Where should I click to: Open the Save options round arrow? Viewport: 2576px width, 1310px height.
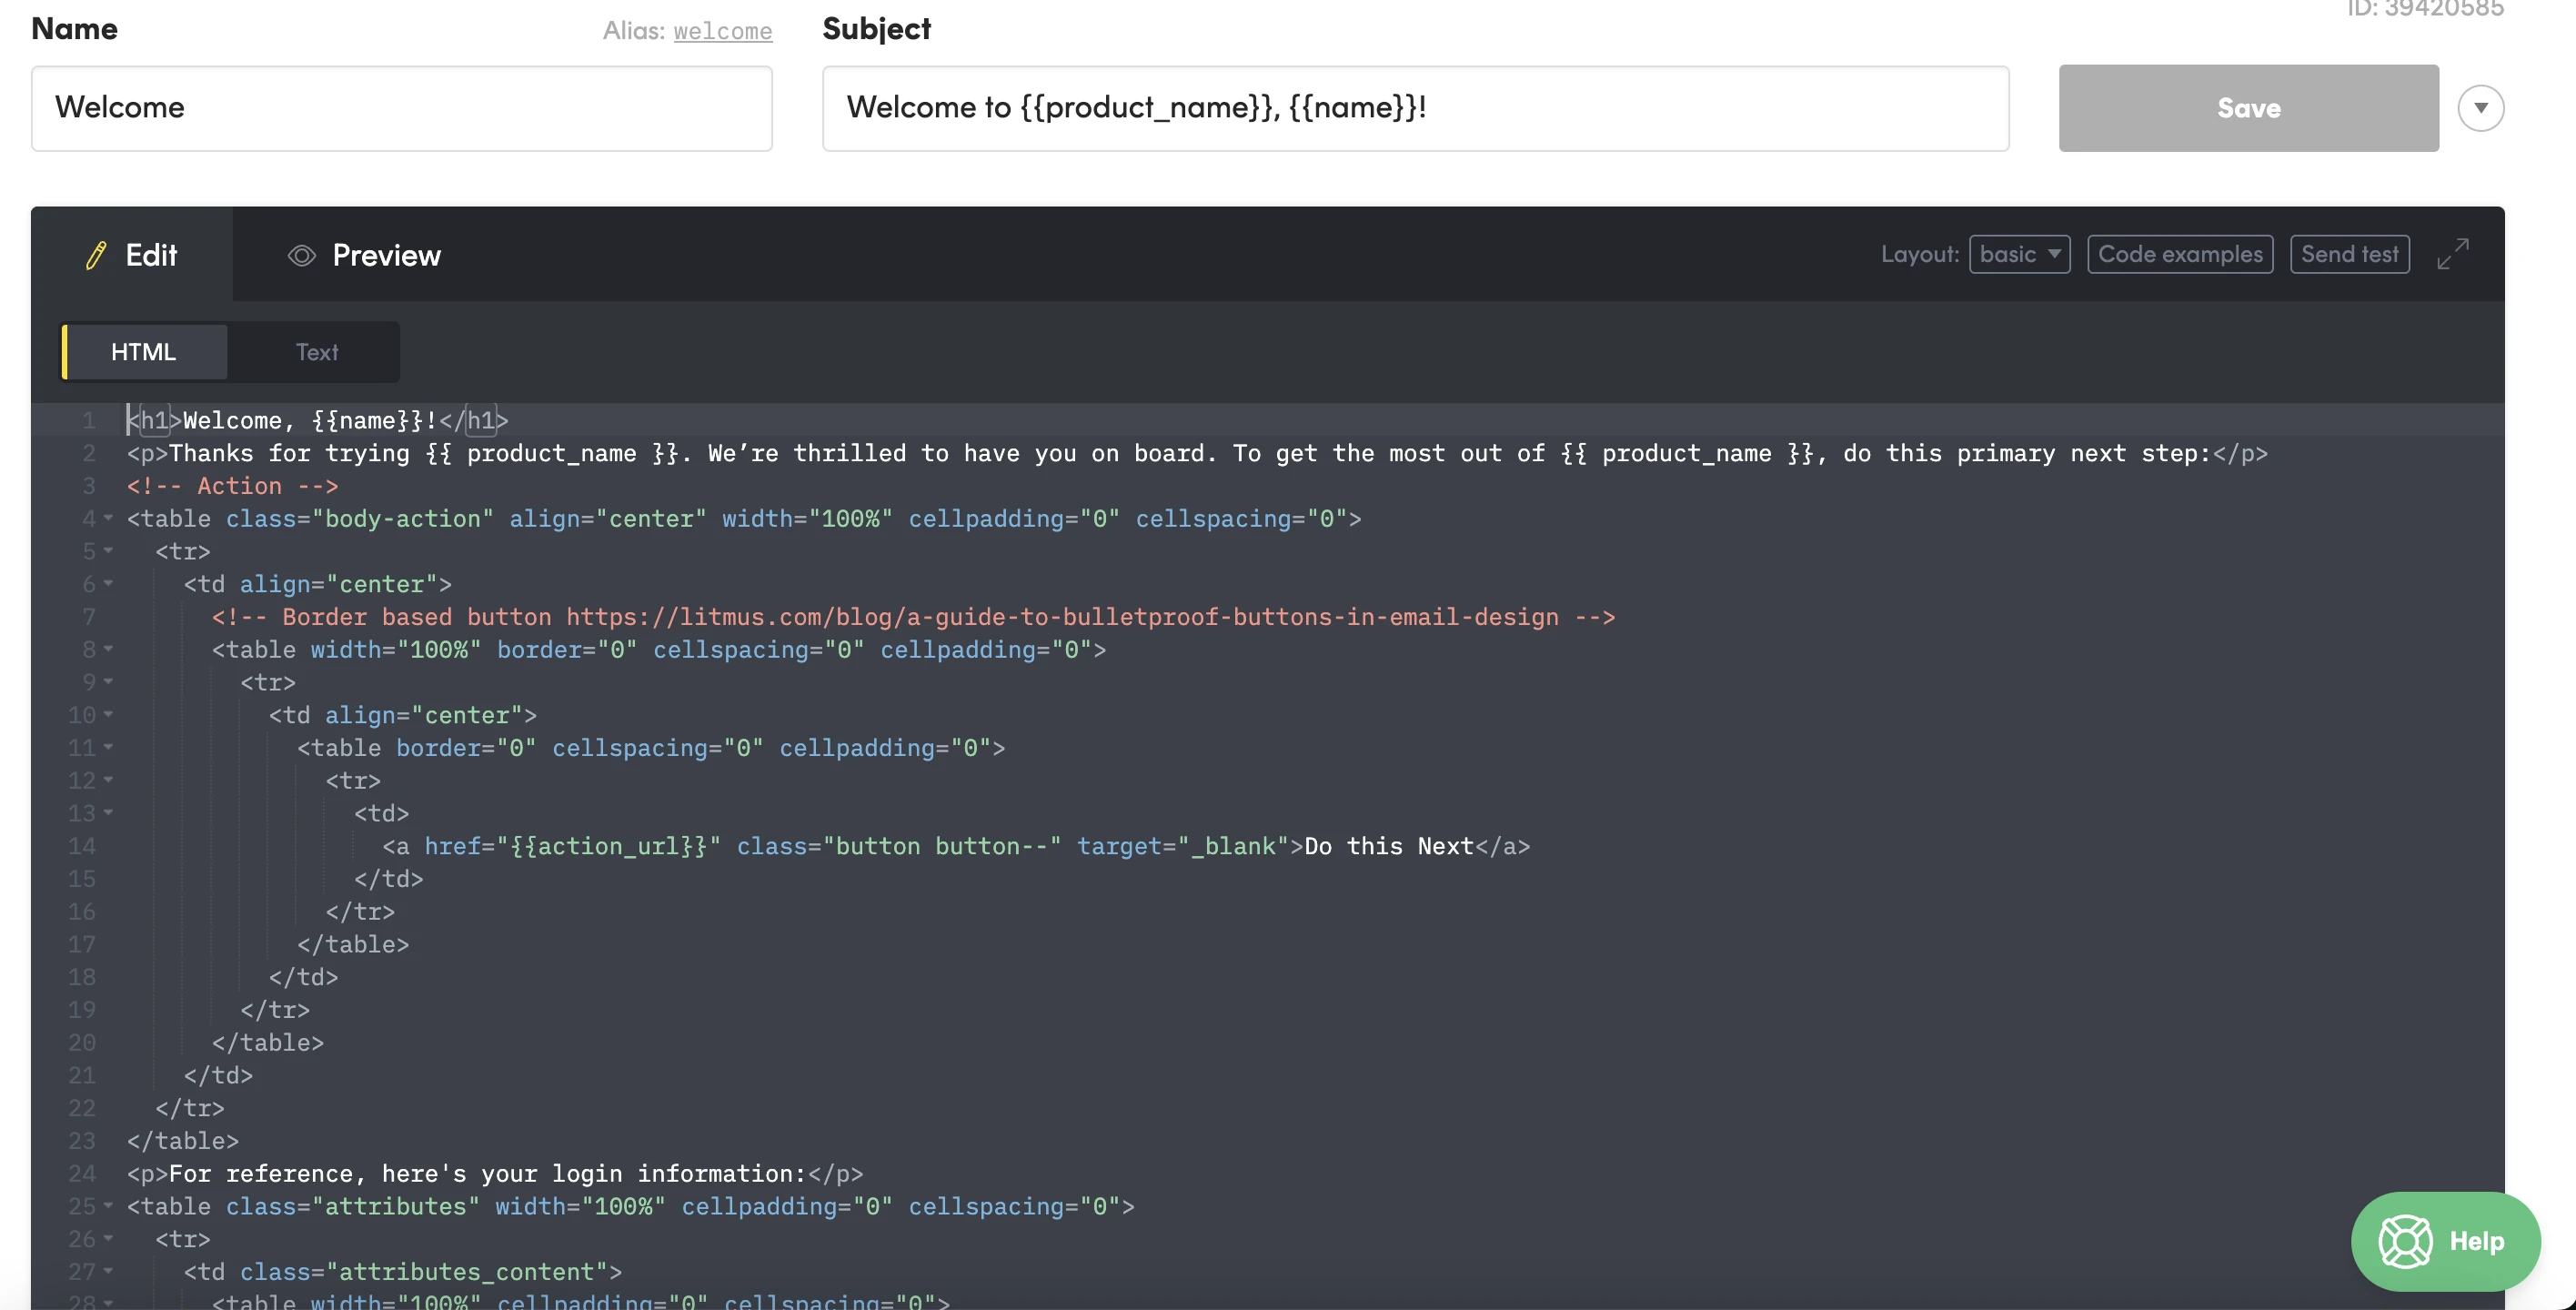pyautogui.click(x=2480, y=108)
